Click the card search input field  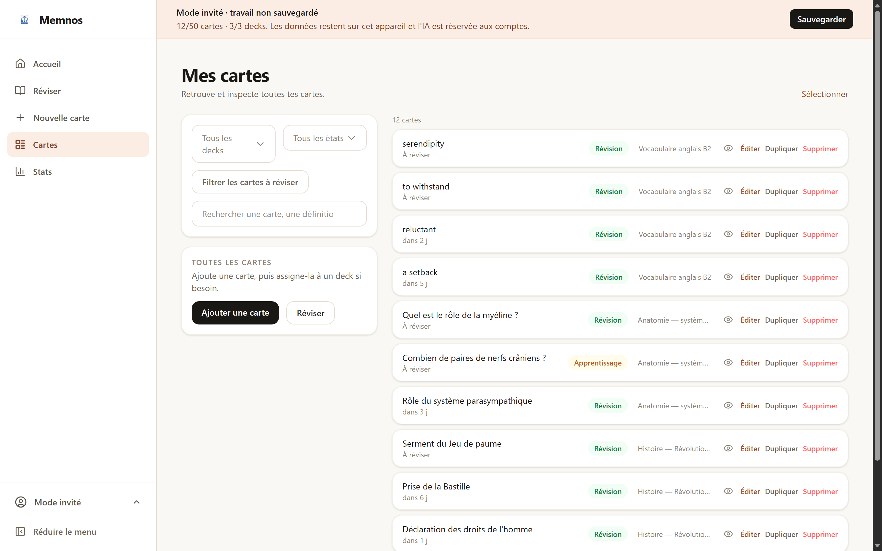coord(279,214)
